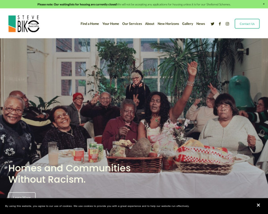This screenshot has height=214, width=268.
Task: Click the waiting lists closed notice text
Action: 77,4
